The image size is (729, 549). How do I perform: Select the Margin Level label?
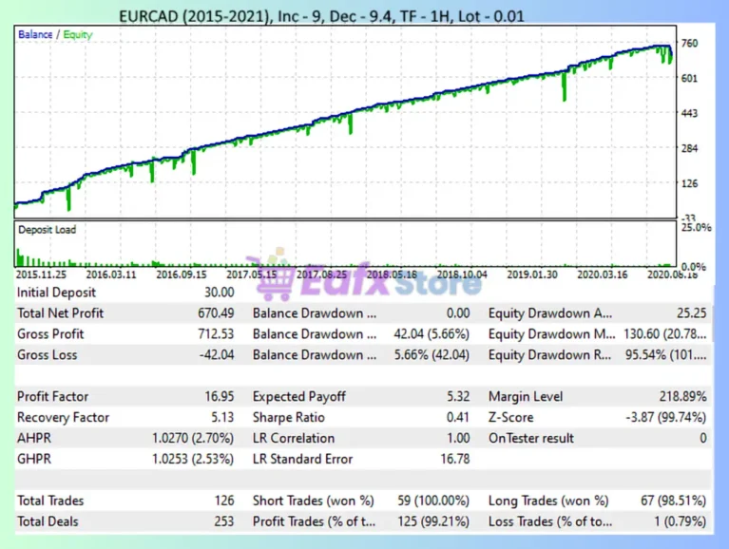526,397
